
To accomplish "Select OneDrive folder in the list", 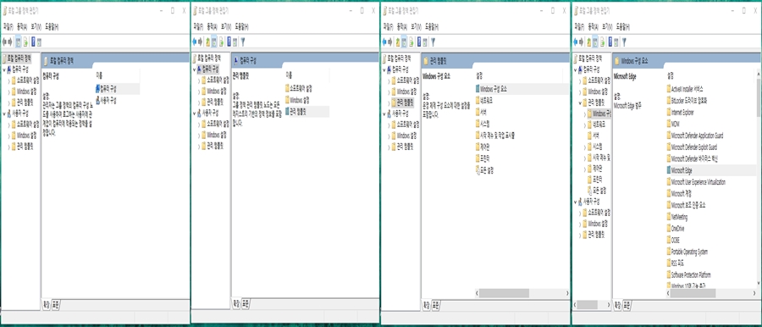I will point(675,228).
